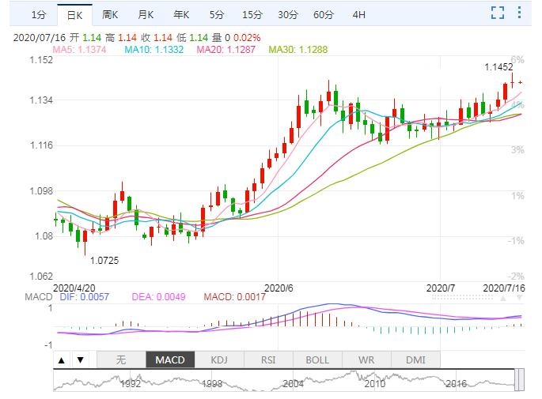Switch to the 1分 timeframe
Image resolution: width=542 pixels, height=399 pixels.
point(38,15)
